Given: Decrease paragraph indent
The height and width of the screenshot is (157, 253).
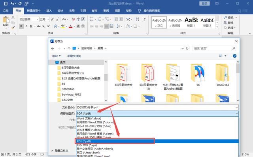Looking at the screenshot, I should coord(116,19).
